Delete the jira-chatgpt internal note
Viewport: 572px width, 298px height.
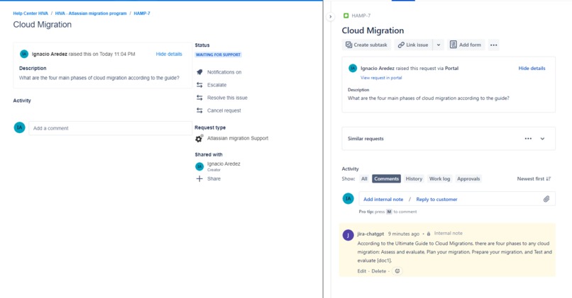tap(379, 271)
